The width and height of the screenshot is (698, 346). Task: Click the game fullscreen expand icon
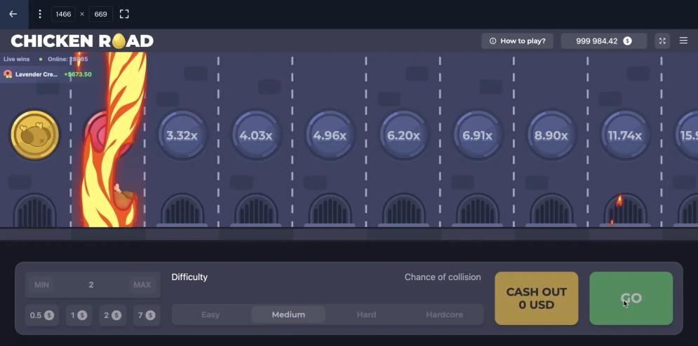click(x=662, y=41)
